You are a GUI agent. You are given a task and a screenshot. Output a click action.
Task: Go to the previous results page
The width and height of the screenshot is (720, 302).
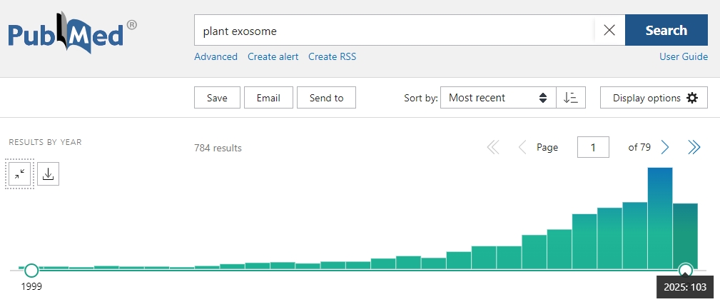tap(522, 148)
